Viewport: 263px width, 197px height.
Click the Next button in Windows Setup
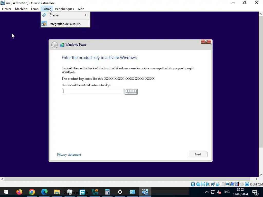[198, 154]
